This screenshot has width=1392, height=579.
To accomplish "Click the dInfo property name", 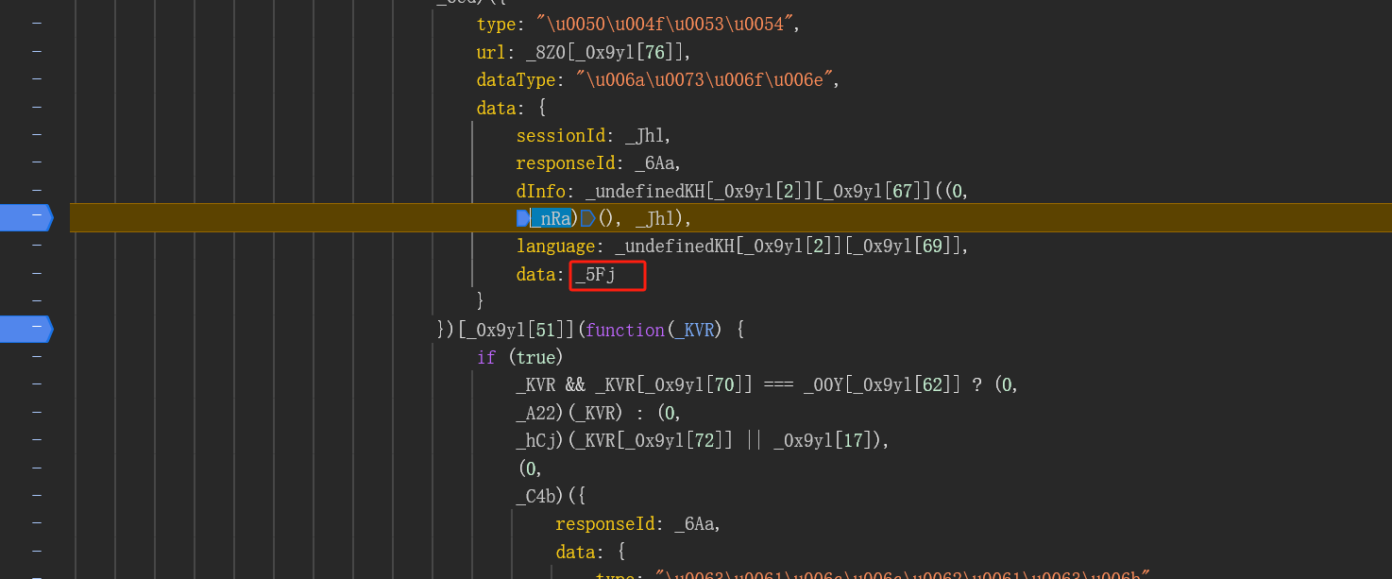I will pos(540,192).
